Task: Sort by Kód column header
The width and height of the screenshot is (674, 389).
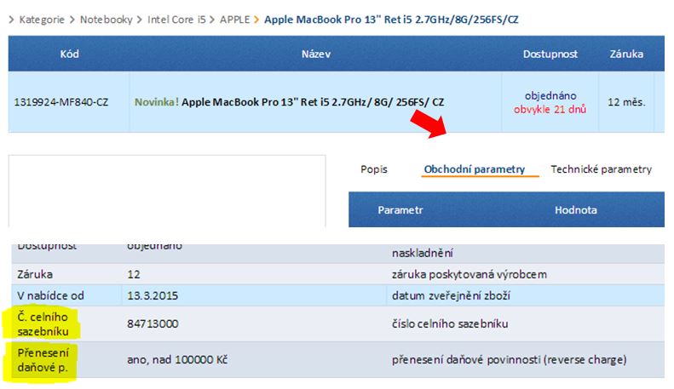Action: pyautogui.click(x=69, y=54)
